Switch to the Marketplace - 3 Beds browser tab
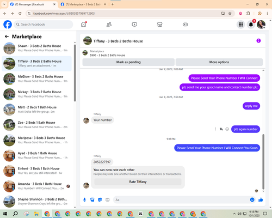The width and height of the screenshot is (272, 218). (83, 4)
